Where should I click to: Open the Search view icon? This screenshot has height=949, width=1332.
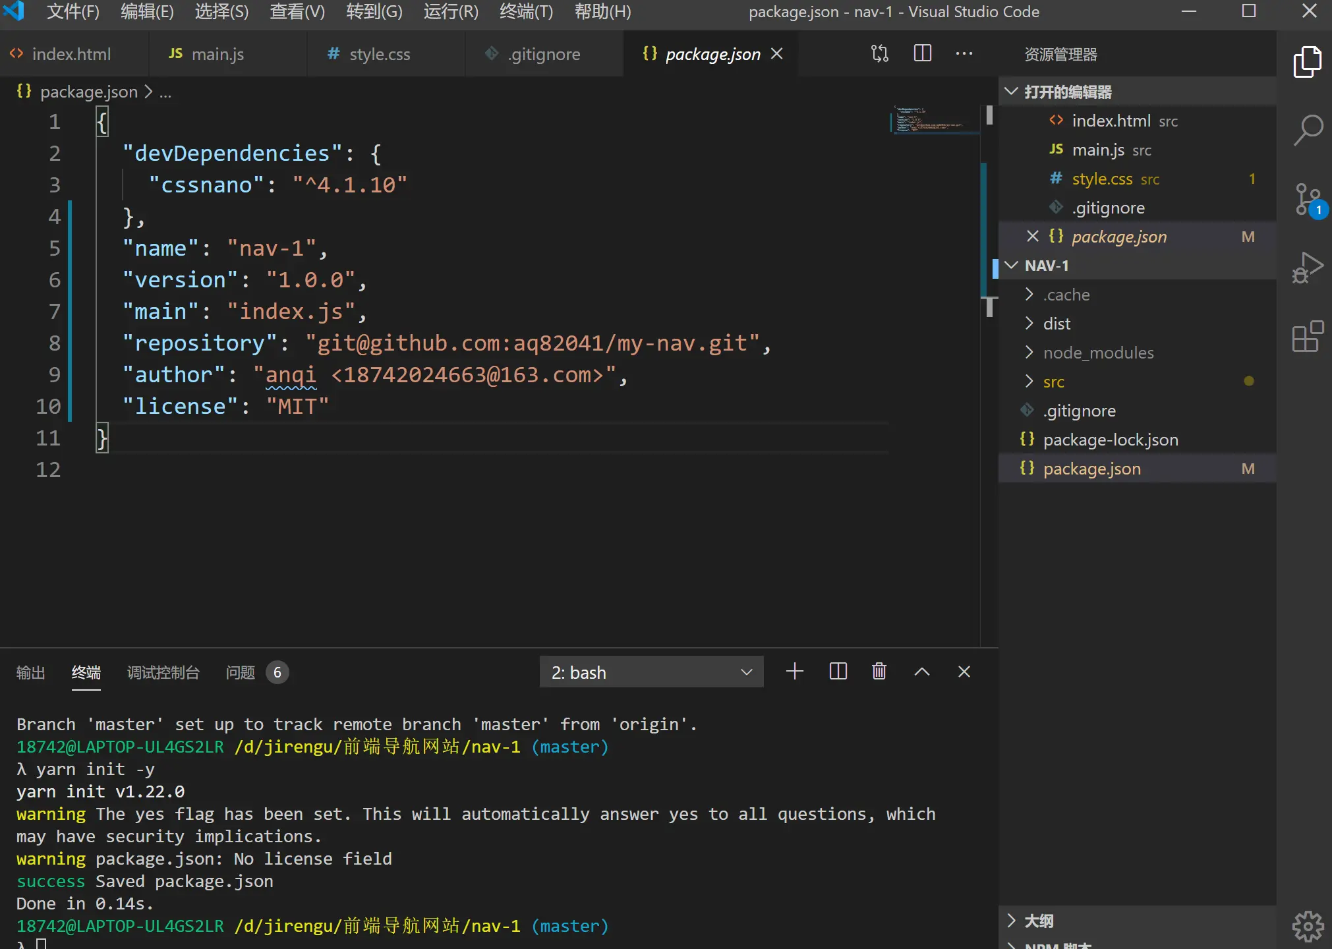[x=1307, y=130]
